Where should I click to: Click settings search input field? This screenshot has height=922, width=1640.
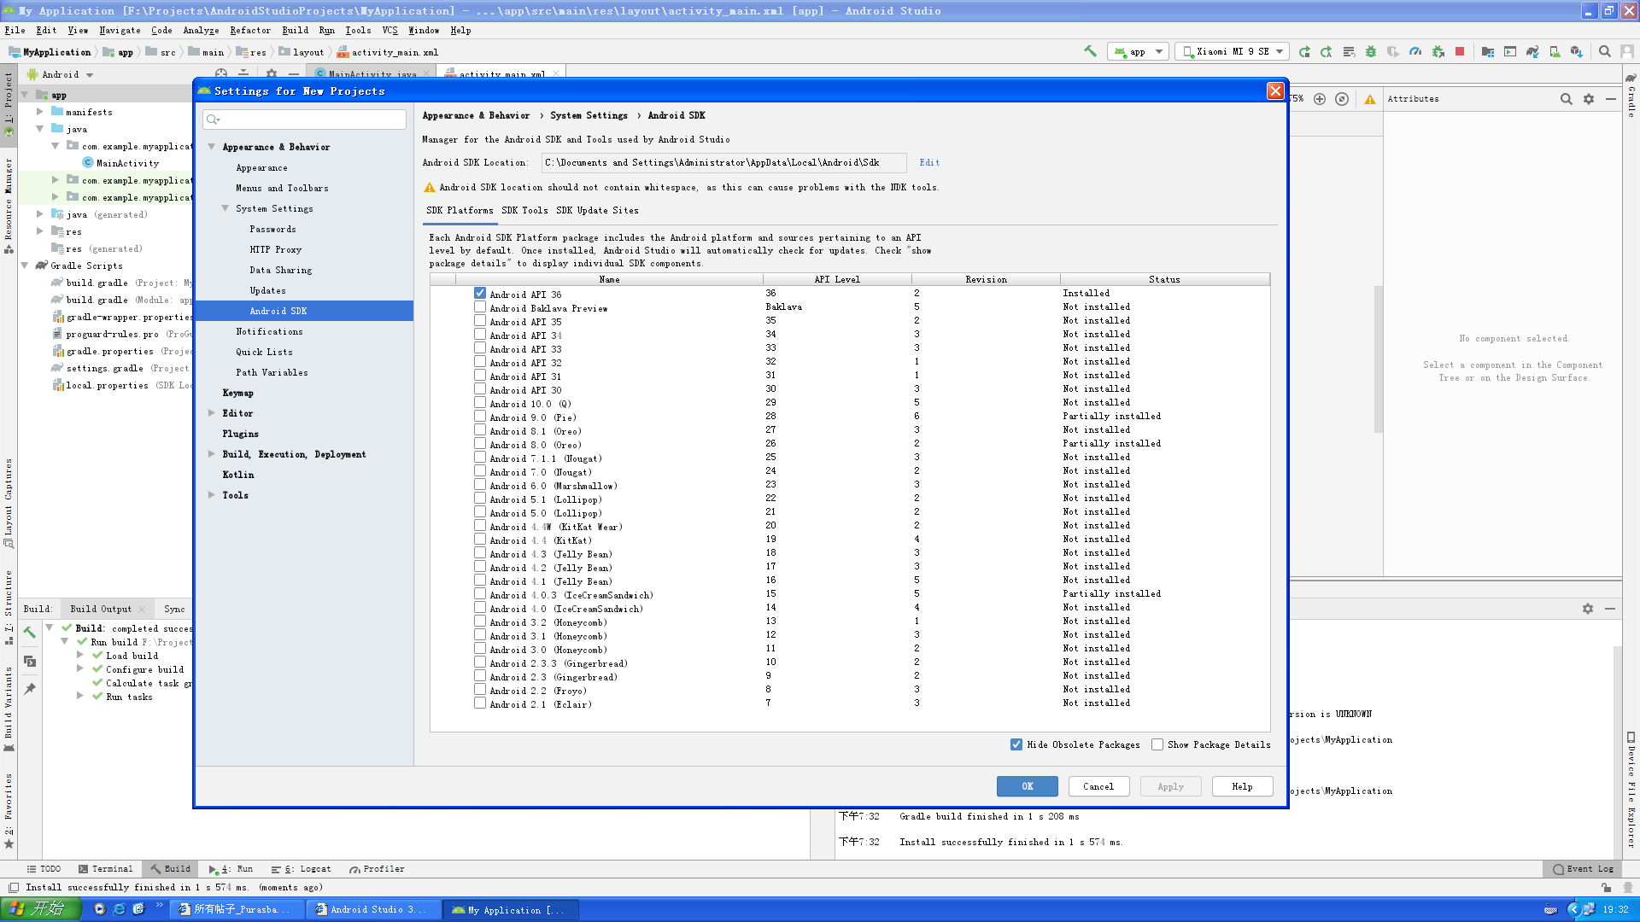304,119
